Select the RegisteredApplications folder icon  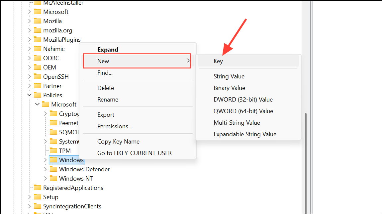(x=38, y=188)
